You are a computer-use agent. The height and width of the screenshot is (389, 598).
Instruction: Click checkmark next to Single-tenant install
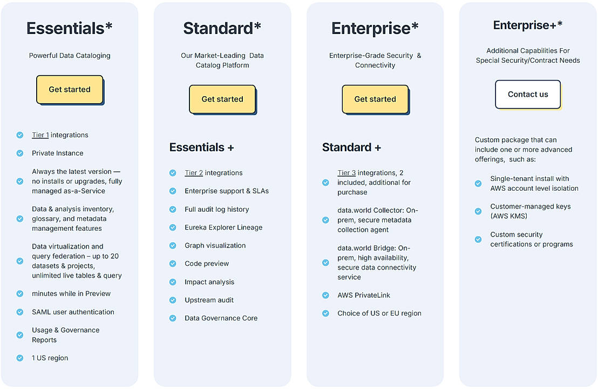pyautogui.click(x=478, y=184)
